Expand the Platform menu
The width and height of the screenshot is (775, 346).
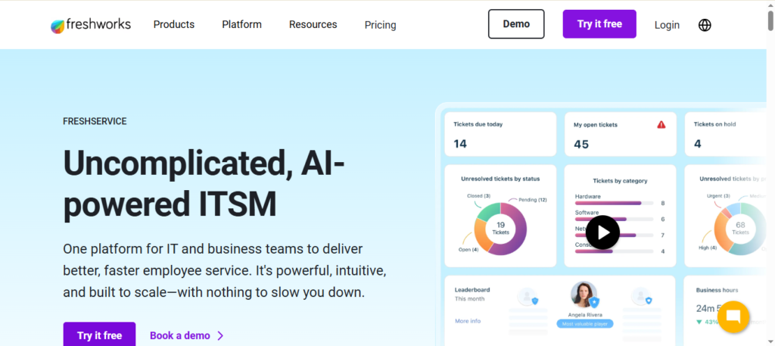click(x=241, y=24)
